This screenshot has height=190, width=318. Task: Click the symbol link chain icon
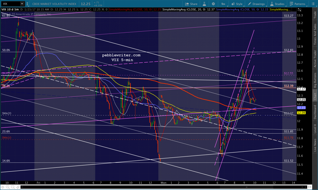tap(27, 4)
